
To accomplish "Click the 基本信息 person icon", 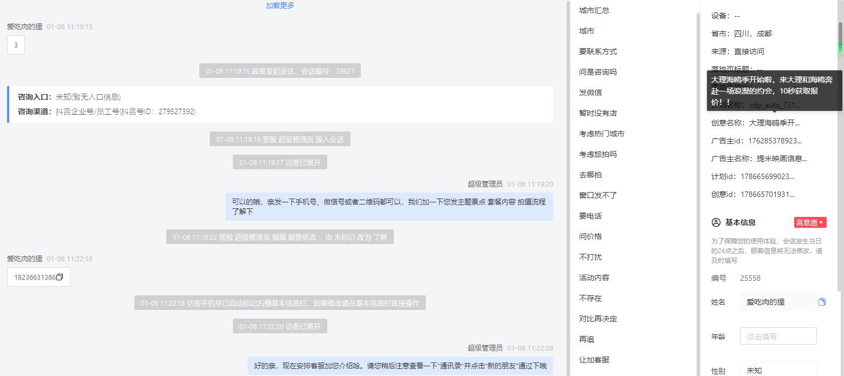I will pos(716,222).
